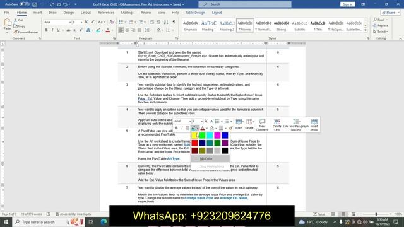Show paragraph marks pilcrow icon
Screen dimensions: 404x227
174,22
